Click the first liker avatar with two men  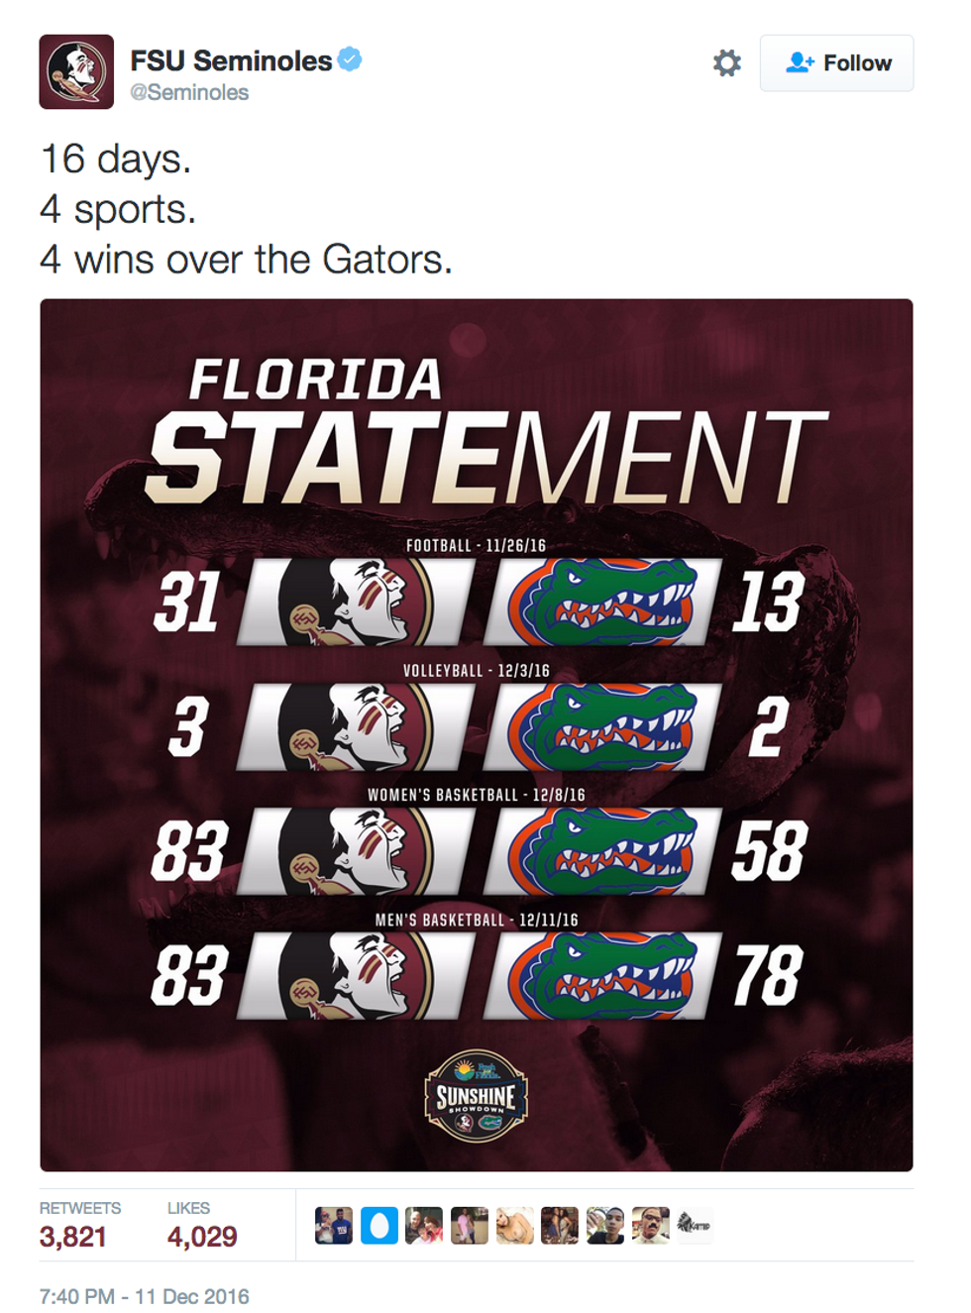334,1226
